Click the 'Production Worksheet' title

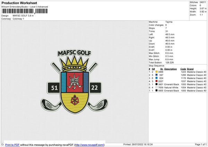tap(19, 3)
